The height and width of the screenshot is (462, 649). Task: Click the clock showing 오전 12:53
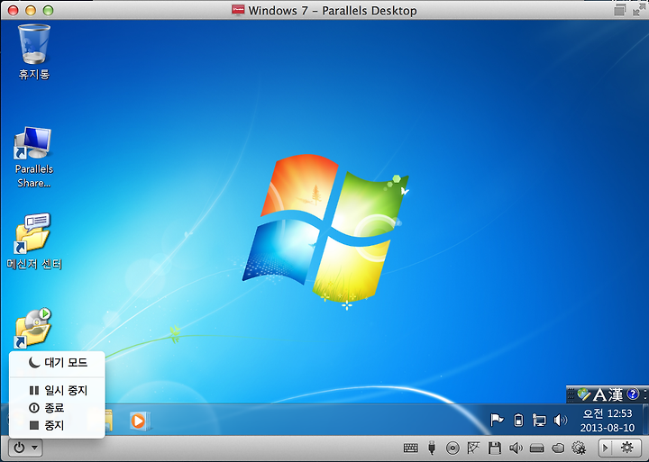coord(608,421)
